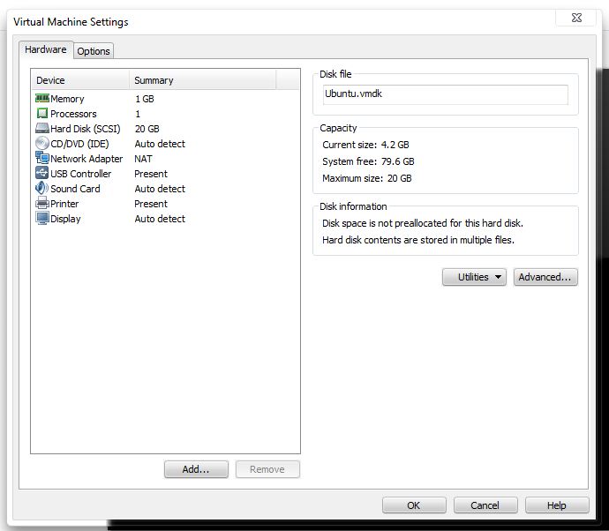
Task: Click the System free: 79.6 GB text
Action: click(x=368, y=161)
